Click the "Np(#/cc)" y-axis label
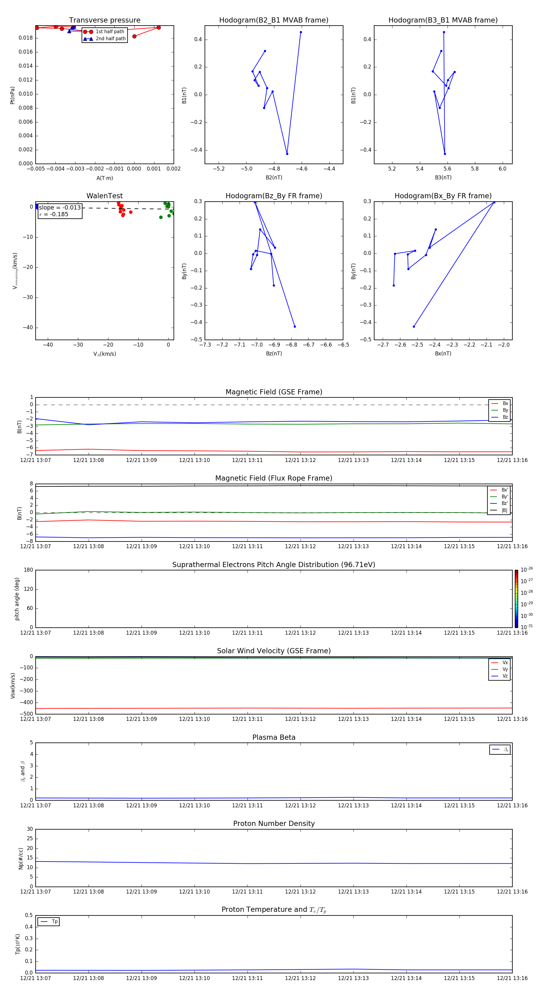The image size is (548, 1005). tap(21, 858)
